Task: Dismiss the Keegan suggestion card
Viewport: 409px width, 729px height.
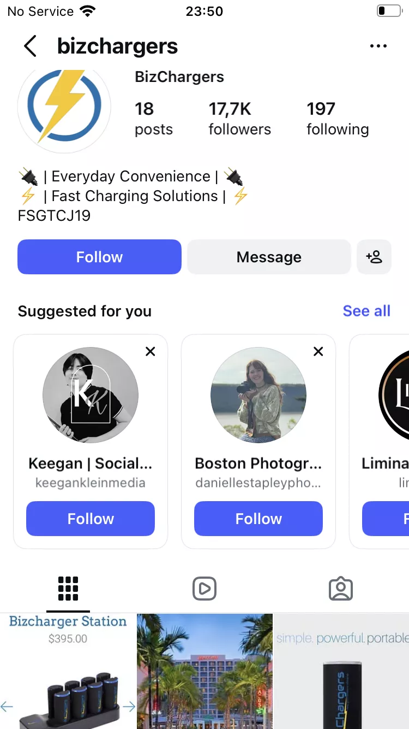Action: coord(151,351)
